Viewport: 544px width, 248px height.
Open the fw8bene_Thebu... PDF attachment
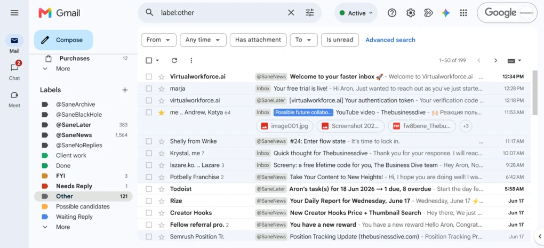[x=422, y=126]
